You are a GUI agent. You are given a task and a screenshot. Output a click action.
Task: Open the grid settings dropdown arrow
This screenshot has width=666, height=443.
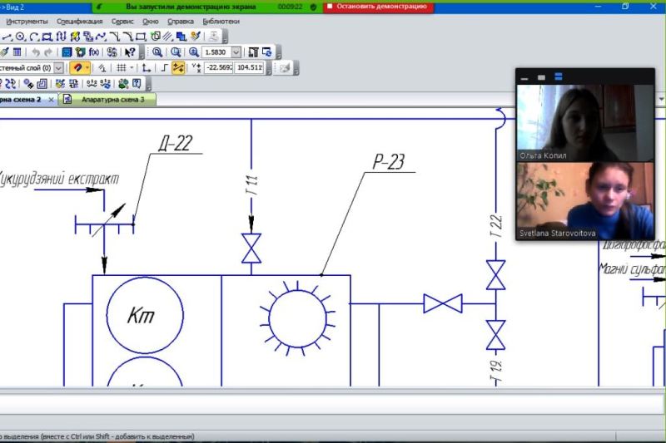click(132, 67)
